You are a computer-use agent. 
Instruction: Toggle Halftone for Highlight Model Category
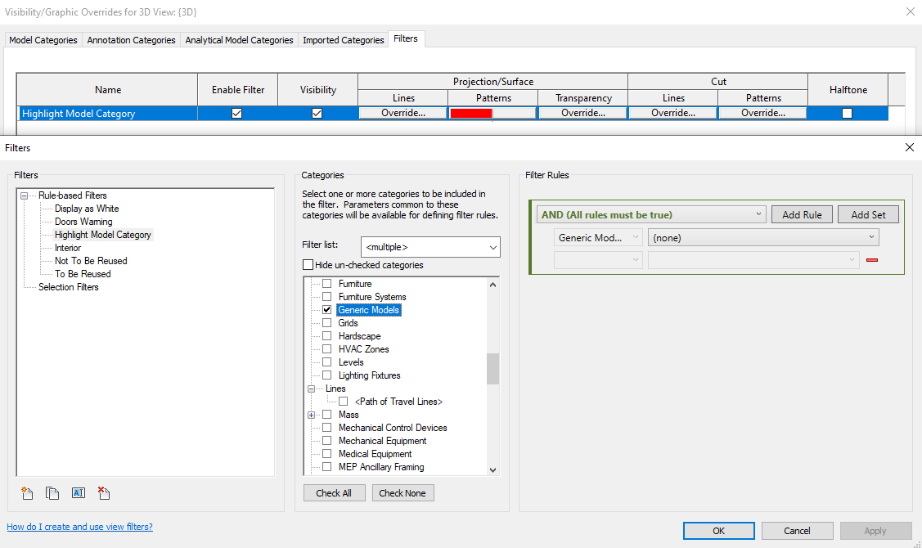[848, 112]
